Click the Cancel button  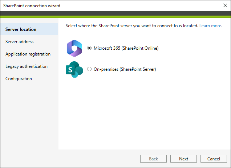pyautogui.click(x=214, y=159)
